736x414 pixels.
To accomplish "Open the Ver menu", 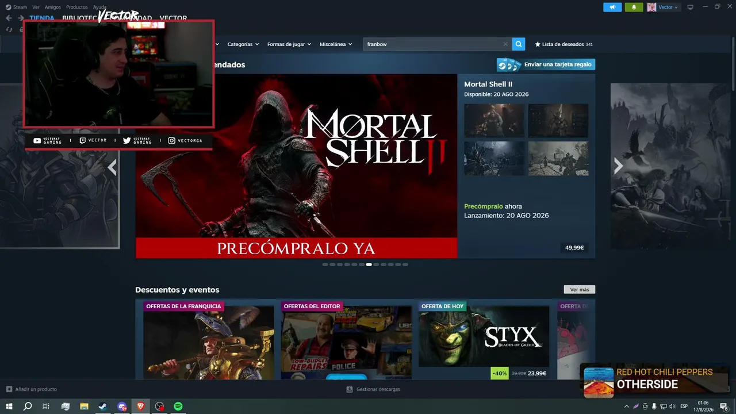I will coord(36,7).
